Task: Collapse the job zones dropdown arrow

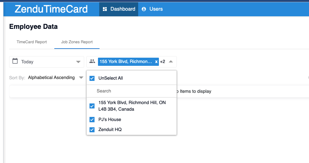Action: pos(171,61)
